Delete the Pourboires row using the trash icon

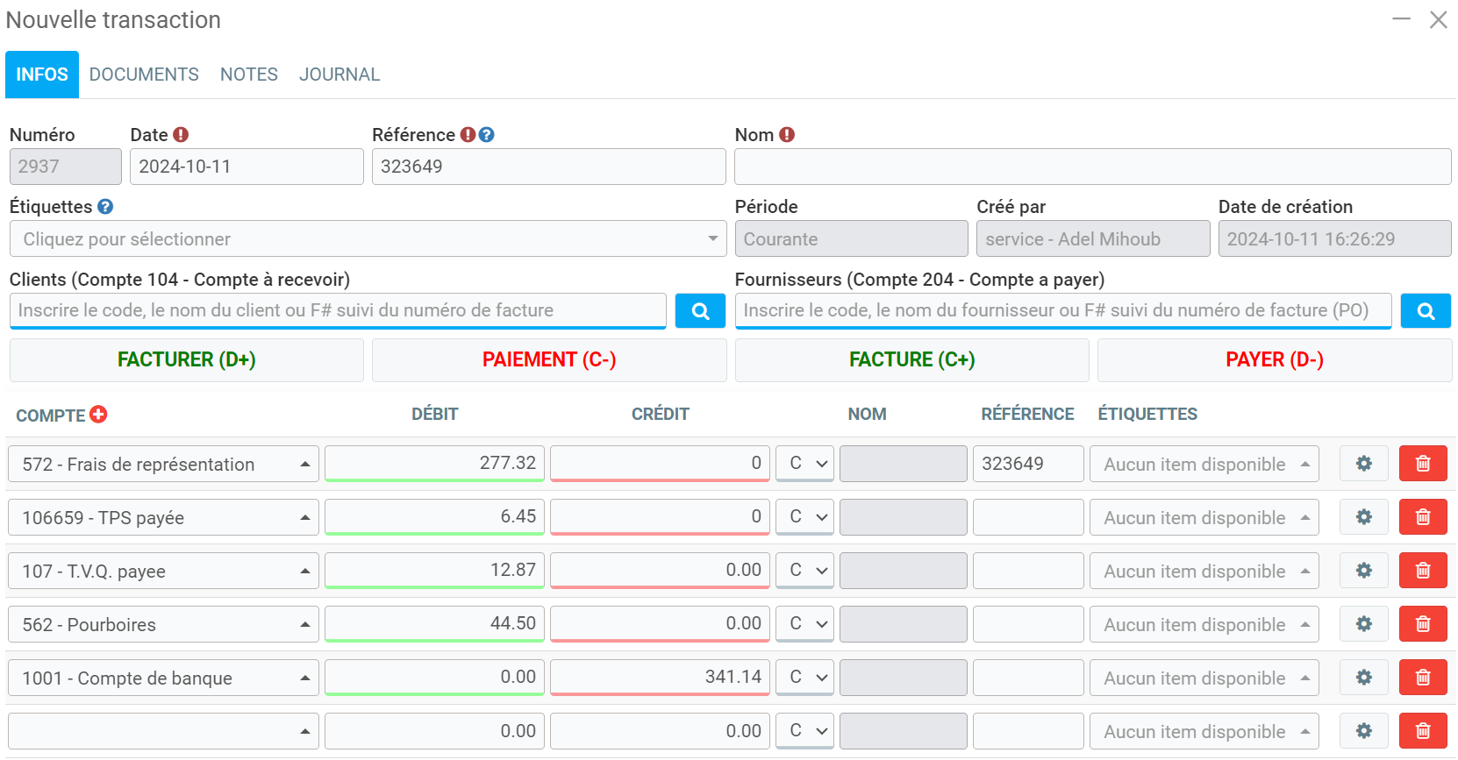[x=1422, y=624]
